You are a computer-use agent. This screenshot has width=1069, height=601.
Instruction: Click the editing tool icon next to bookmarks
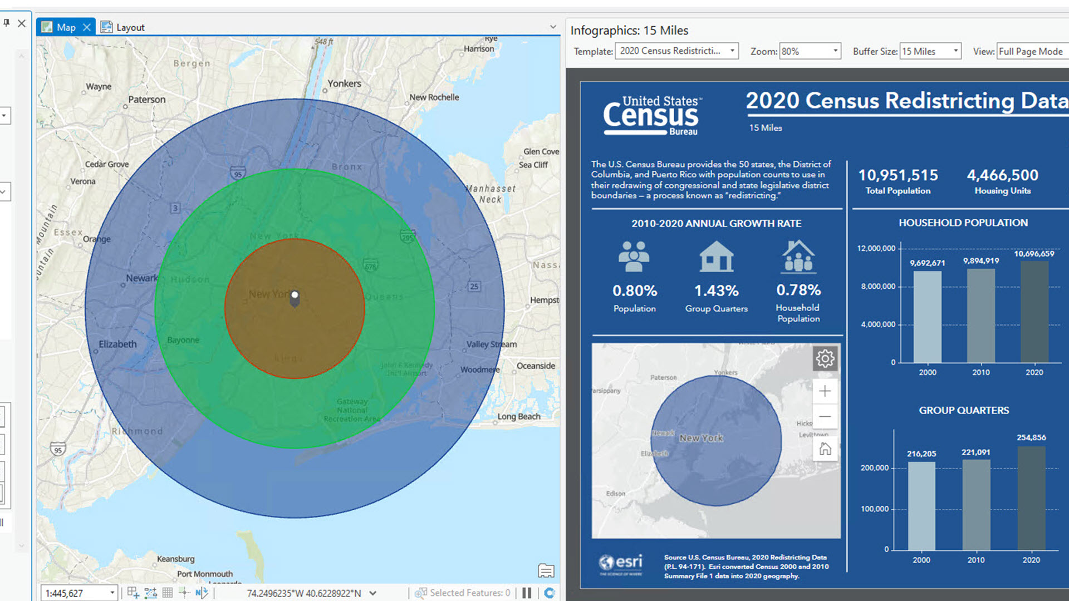(150, 592)
